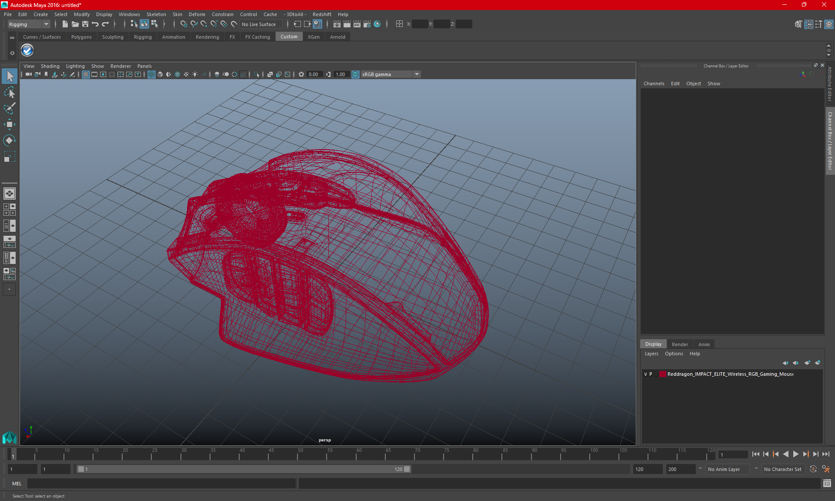Click the MEL command input field
The width and height of the screenshot is (835, 501).
point(162,484)
